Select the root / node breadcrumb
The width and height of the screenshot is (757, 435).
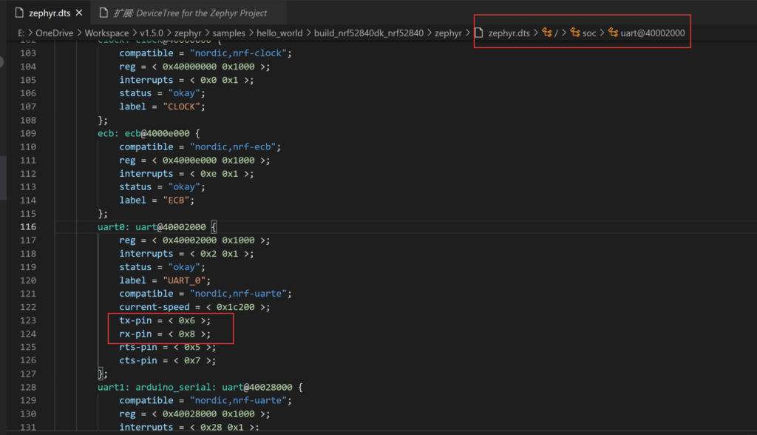[556, 33]
